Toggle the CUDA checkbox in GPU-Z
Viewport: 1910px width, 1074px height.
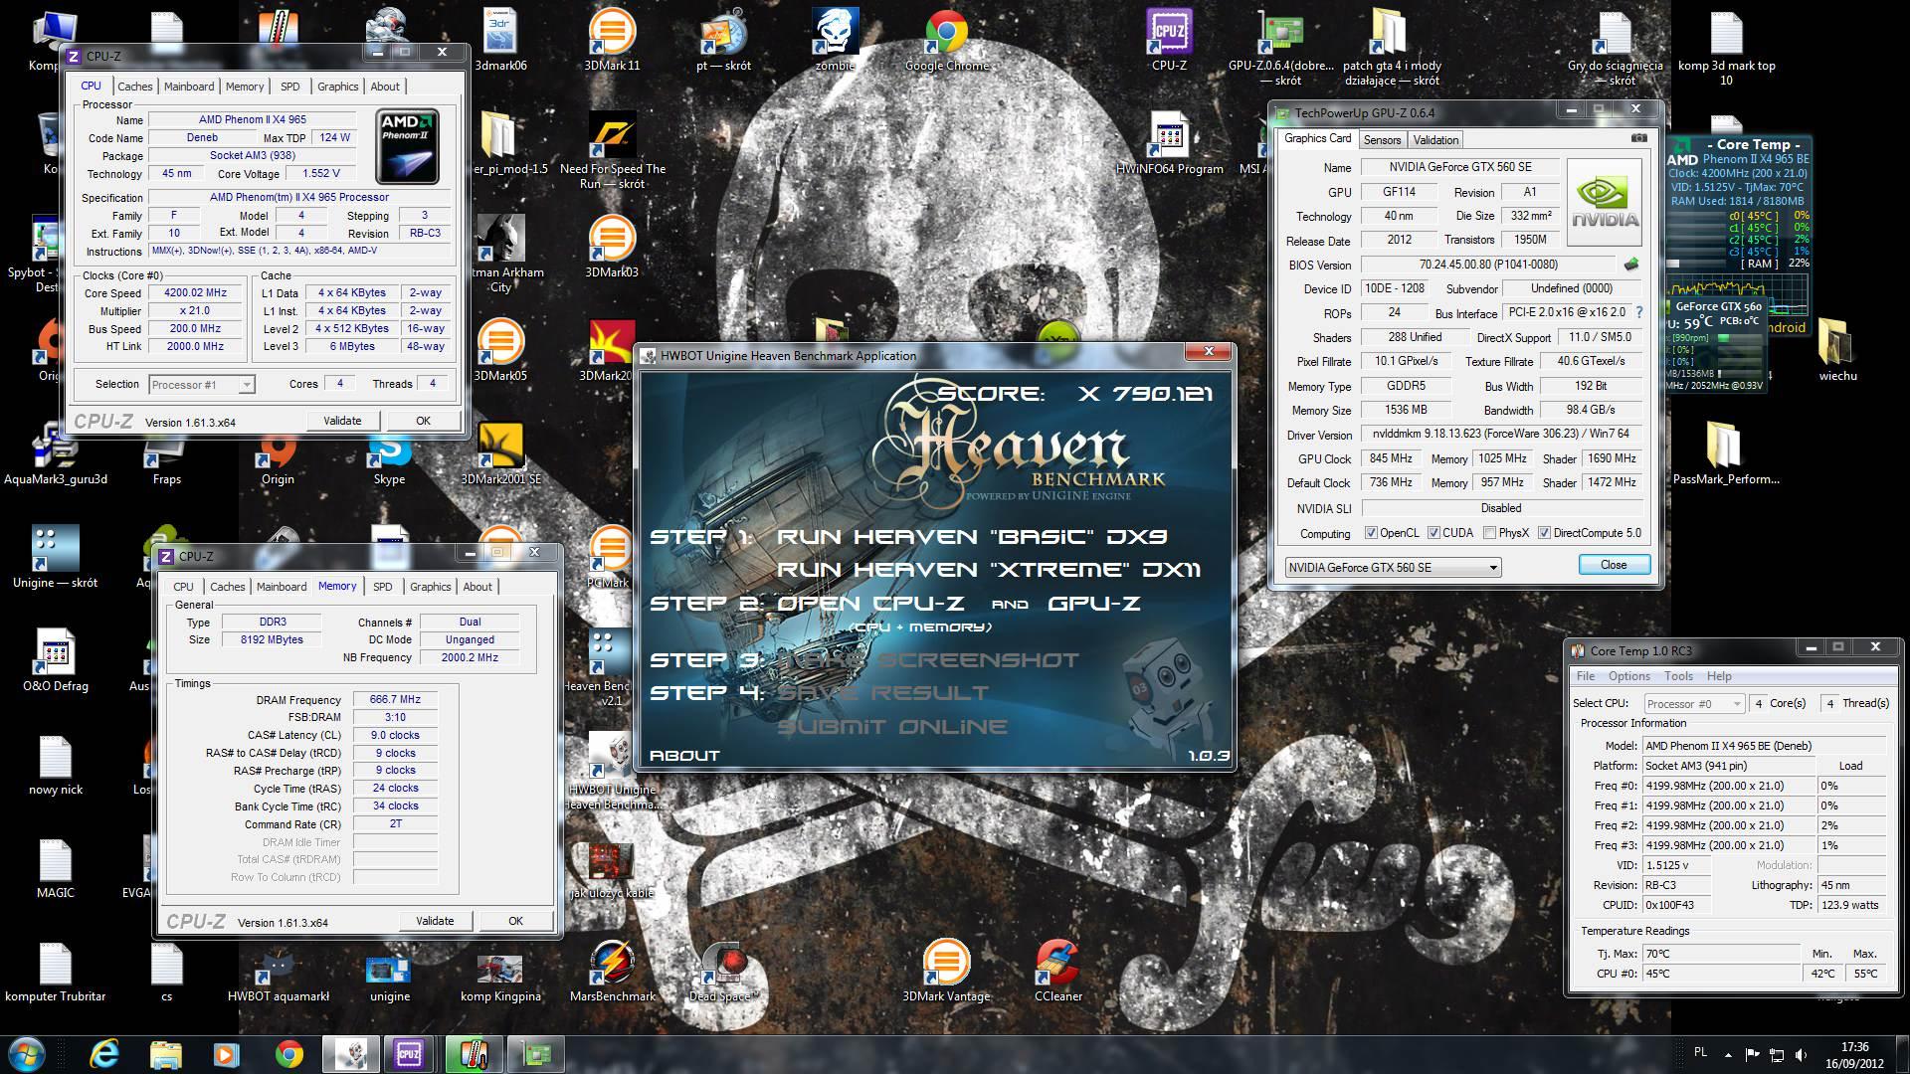1433,533
